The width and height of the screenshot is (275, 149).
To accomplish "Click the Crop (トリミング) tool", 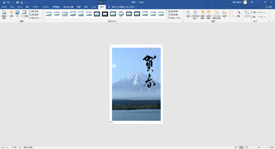I will tap(247, 15).
